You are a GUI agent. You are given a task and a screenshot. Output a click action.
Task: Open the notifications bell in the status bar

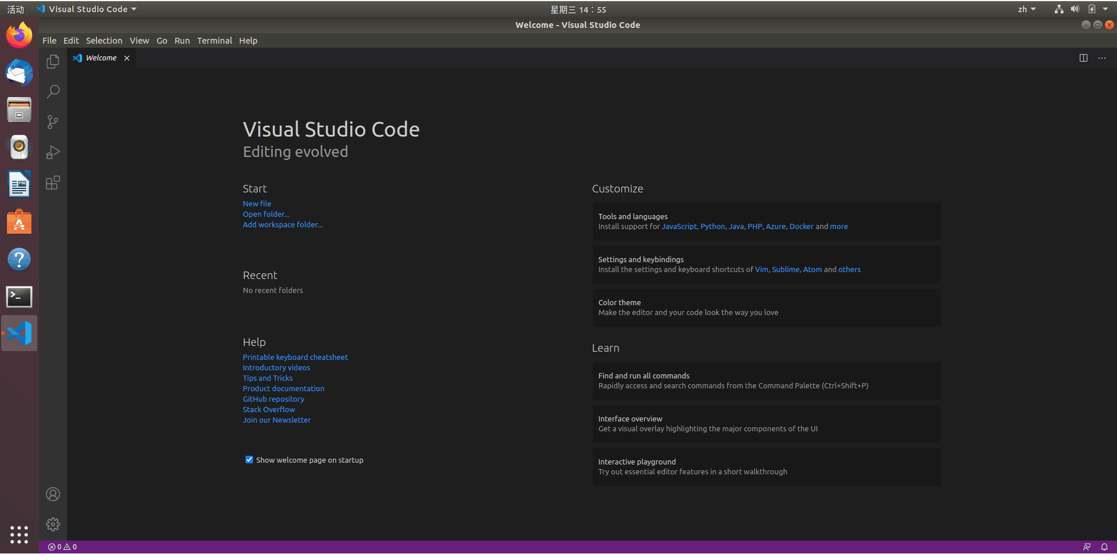point(1104,547)
